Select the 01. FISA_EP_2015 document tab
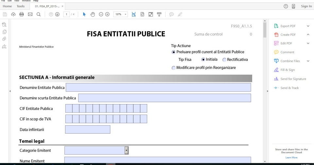Image resolution: width=314 pixels, height=165 pixels. [x=47, y=6]
